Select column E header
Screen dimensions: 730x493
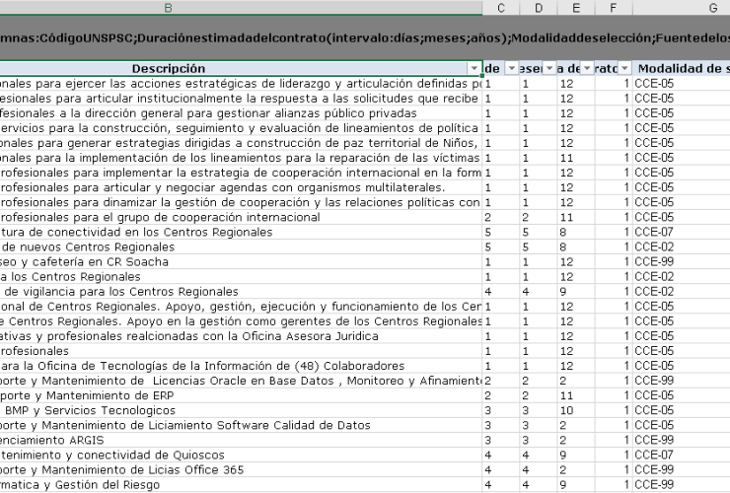pos(576,8)
